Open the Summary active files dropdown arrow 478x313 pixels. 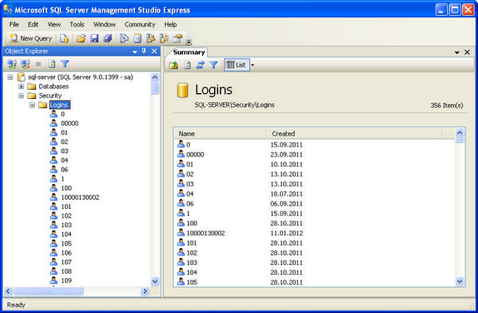click(456, 52)
